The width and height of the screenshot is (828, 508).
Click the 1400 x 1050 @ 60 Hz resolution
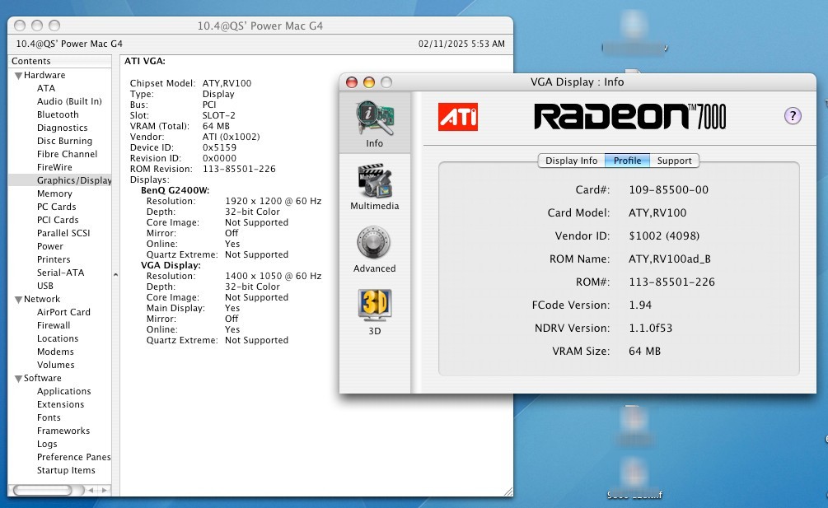[273, 276]
